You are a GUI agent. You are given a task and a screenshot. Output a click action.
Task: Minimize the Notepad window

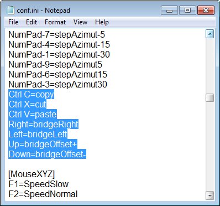(x=169, y=11)
